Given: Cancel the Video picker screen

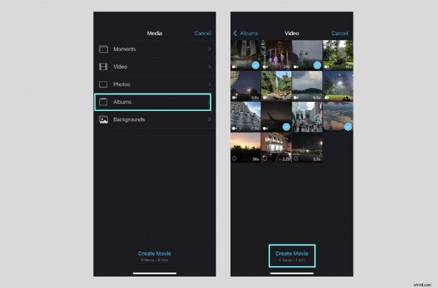Looking at the screenshot, I should coord(339,33).
